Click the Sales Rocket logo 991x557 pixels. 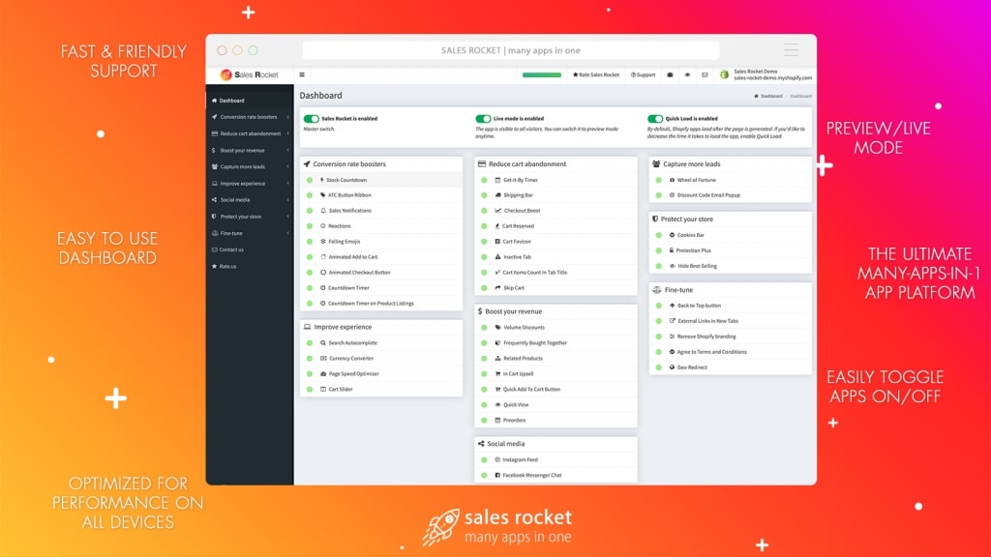point(249,74)
